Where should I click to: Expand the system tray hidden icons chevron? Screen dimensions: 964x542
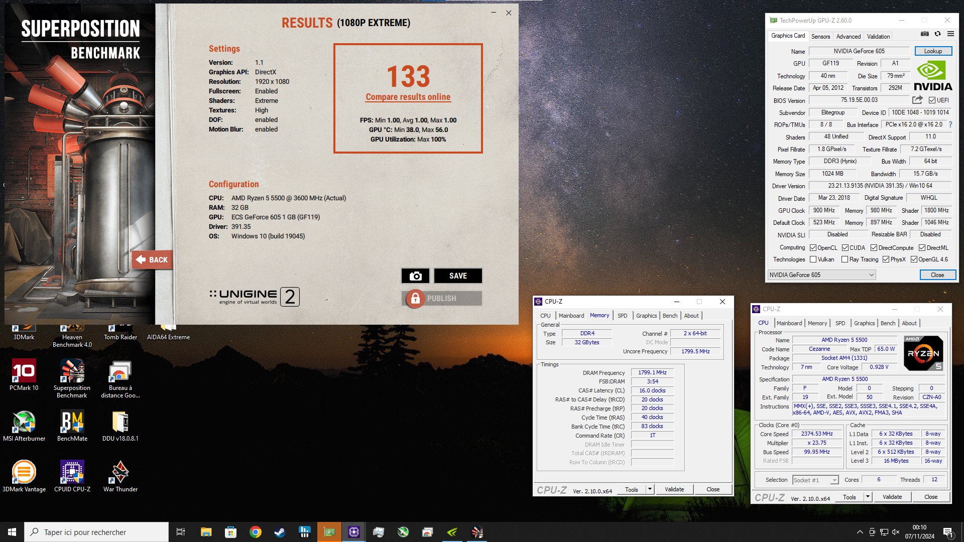pos(860,532)
